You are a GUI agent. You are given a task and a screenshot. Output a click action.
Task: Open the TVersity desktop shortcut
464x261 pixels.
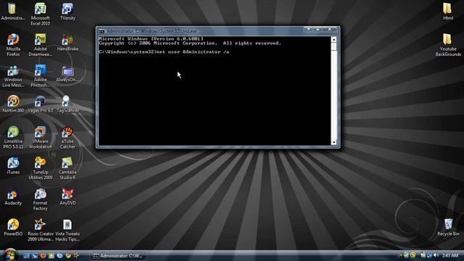67,12
